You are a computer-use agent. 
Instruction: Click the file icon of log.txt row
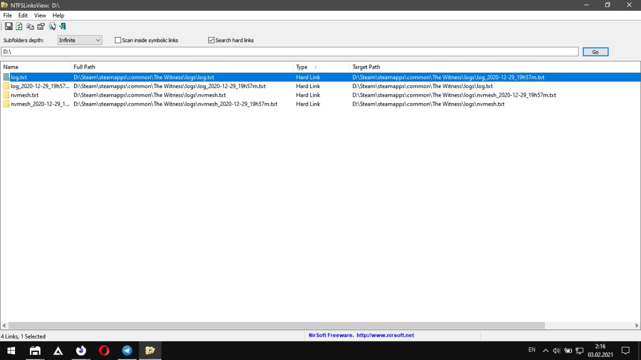7,77
